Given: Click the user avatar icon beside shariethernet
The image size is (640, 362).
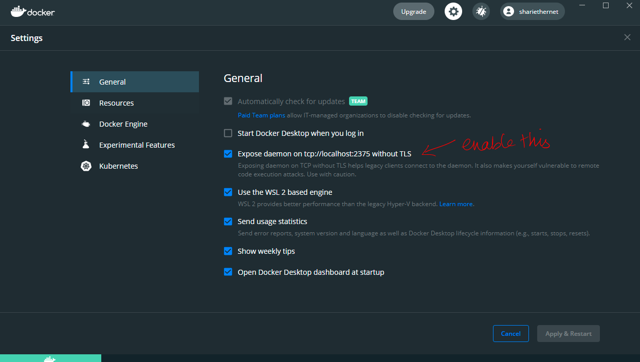Looking at the screenshot, I should (x=509, y=11).
